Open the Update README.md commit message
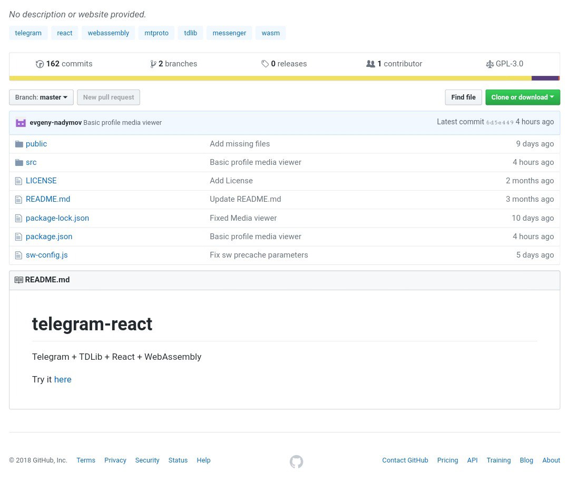Screen dimensions: 569x482 tap(246, 199)
